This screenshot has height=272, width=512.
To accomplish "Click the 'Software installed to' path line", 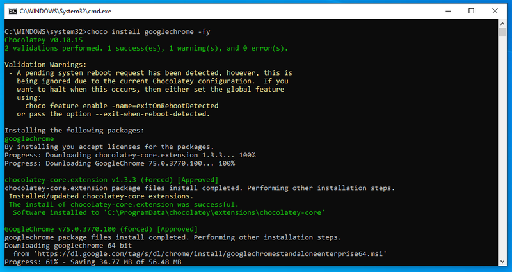I will coord(169,212).
